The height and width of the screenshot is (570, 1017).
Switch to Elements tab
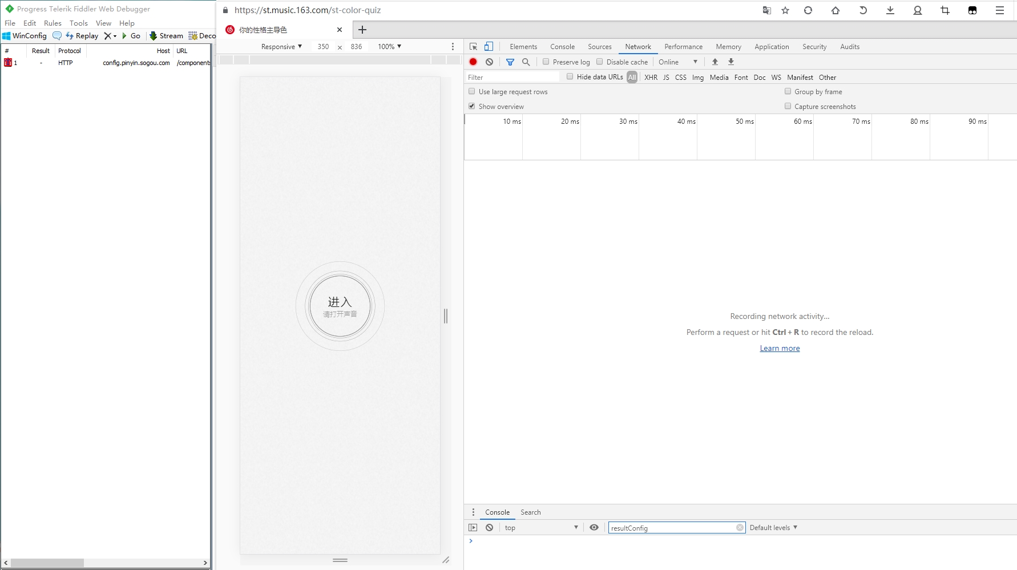(x=523, y=47)
